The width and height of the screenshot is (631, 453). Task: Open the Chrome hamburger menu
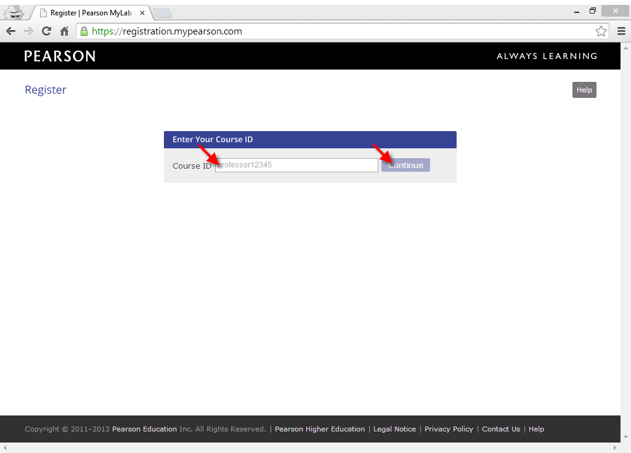click(x=621, y=31)
